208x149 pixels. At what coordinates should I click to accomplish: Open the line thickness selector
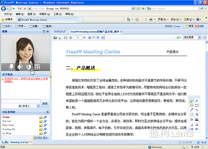pos(197,120)
